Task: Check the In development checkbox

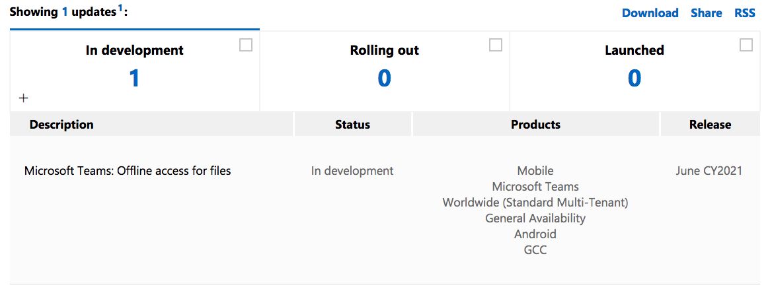Action: 245,45
